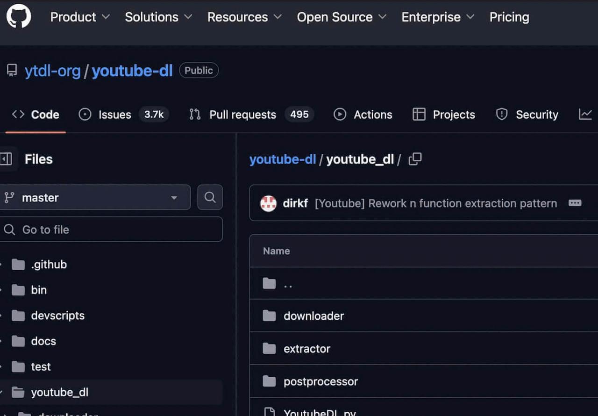Click the downloader folder icon in list
Screen dimensions: 598x416
pyautogui.click(x=269, y=316)
